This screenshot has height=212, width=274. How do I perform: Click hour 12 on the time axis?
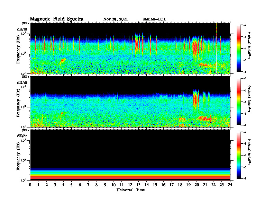pos(130,185)
